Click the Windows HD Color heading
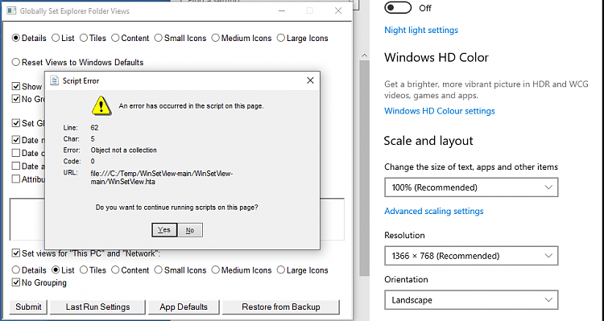Image resolution: width=604 pixels, height=321 pixels. pos(436,57)
